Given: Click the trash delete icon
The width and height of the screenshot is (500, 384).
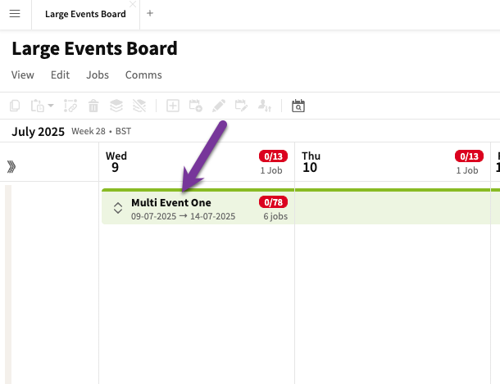Looking at the screenshot, I should [x=93, y=106].
